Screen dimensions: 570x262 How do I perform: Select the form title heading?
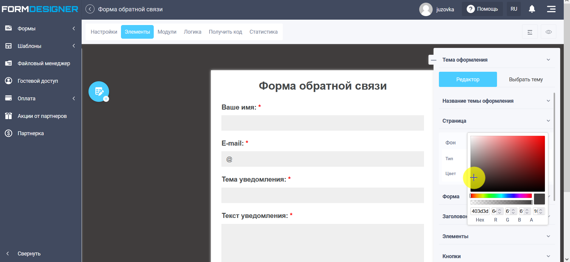coord(323,86)
